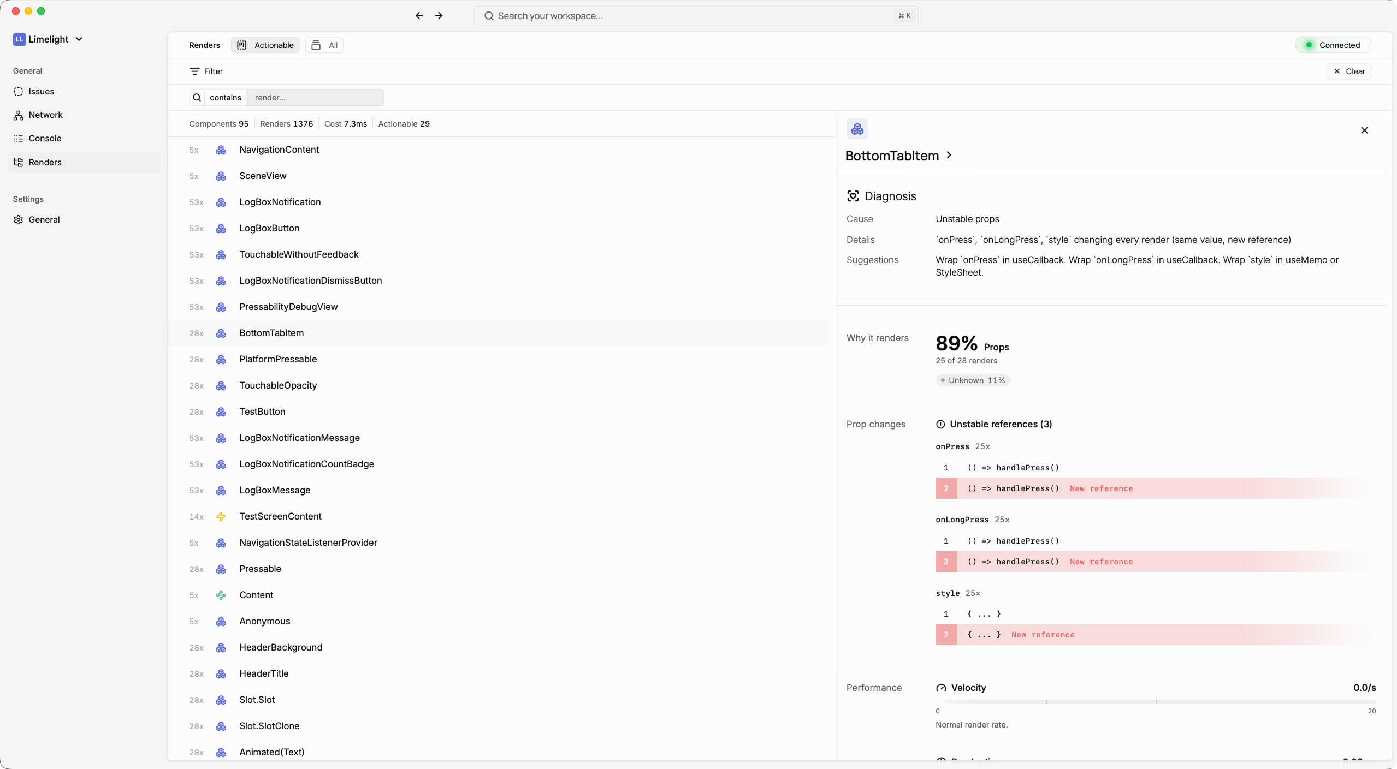Open the Renders panel in the sidebar

click(46, 162)
